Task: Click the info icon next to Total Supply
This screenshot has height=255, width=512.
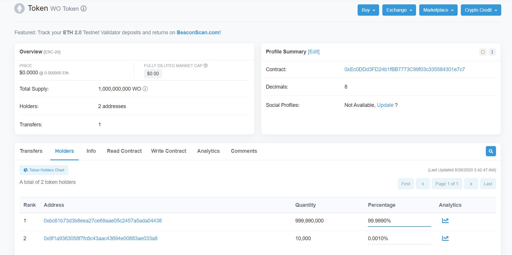Action: click(x=145, y=89)
